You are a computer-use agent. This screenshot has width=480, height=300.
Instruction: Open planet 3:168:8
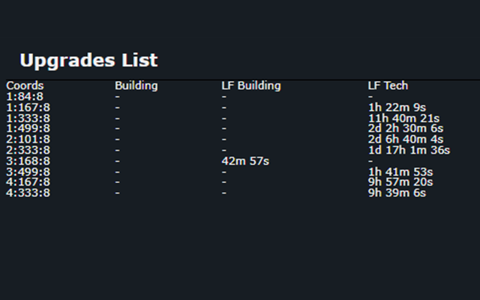[28, 161]
